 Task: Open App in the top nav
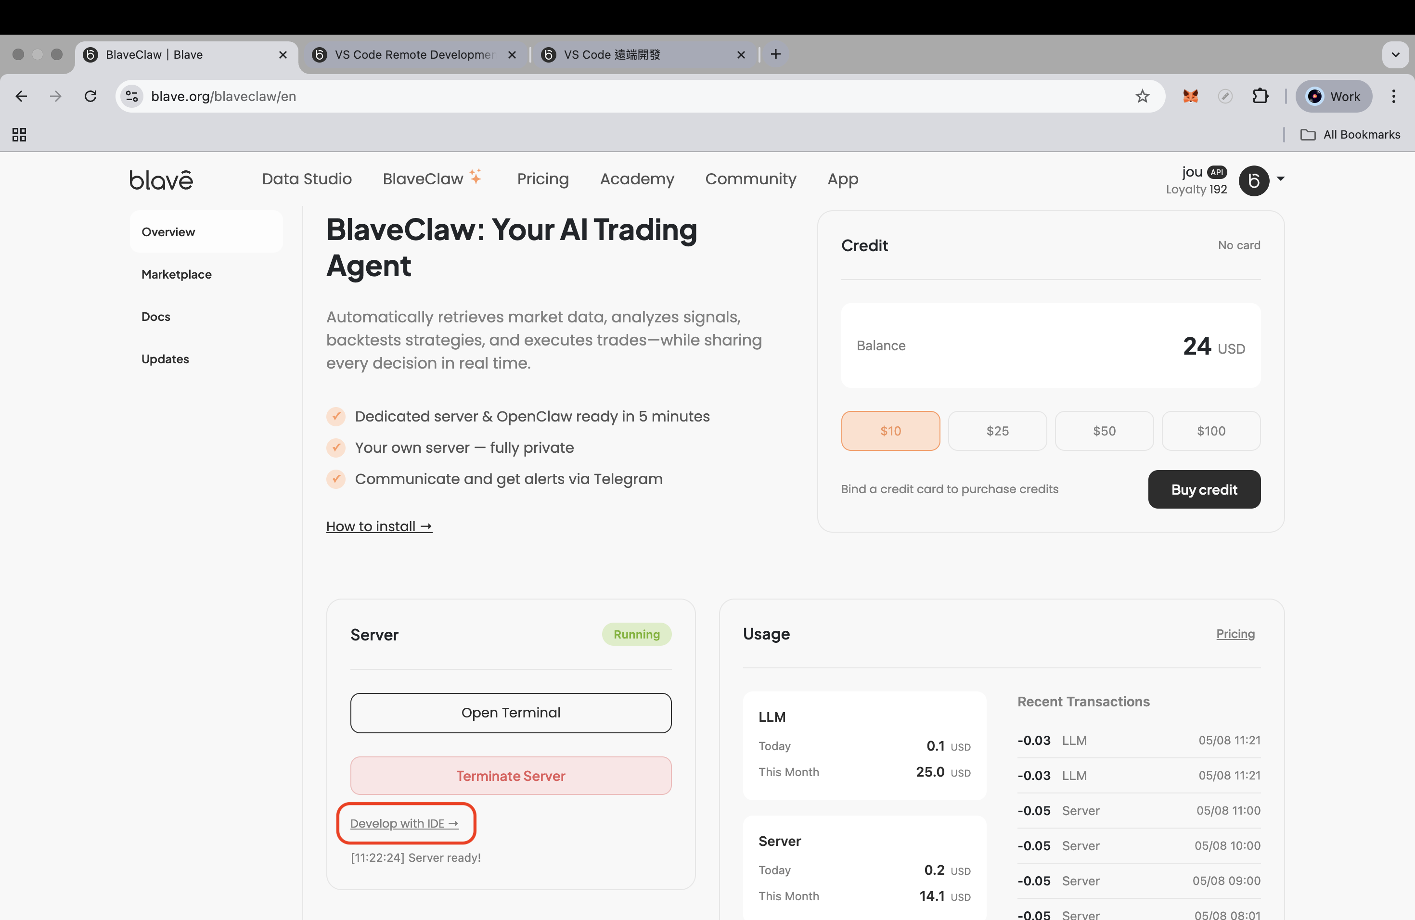pos(842,179)
